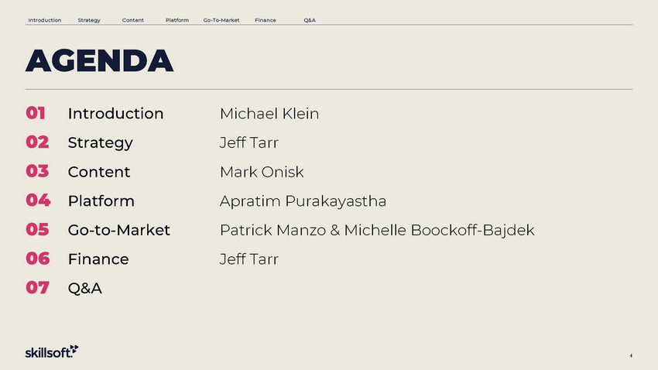The width and height of the screenshot is (658, 370).
Task: Select the Introduction agenda item
Action: coord(115,113)
